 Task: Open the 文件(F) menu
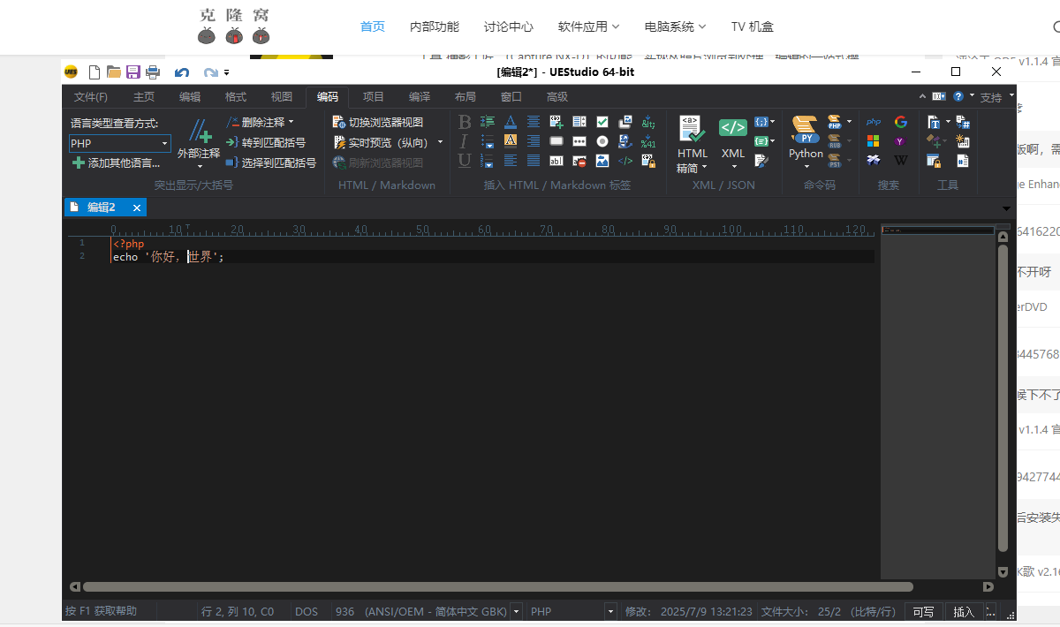(90, 97)
